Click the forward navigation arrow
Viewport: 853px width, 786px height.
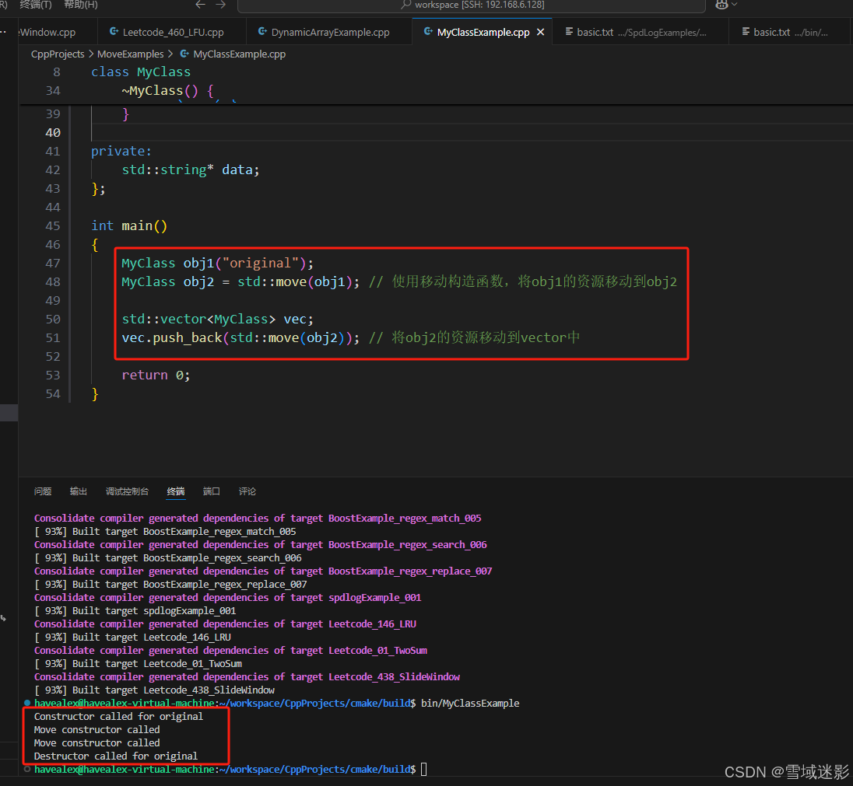(x=219, y=5)
